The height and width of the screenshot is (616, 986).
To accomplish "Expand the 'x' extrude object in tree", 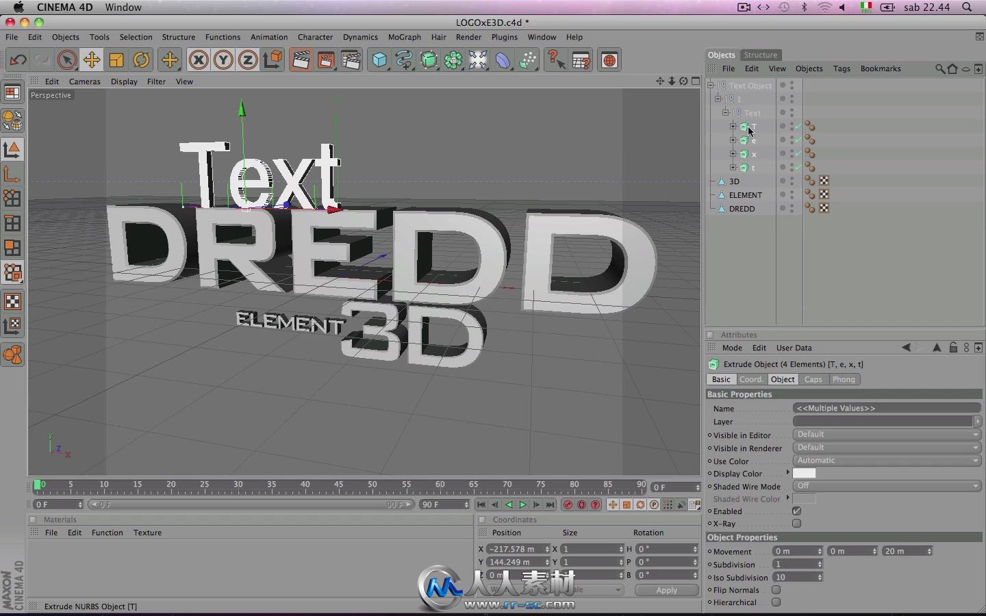I will pyautogui.click(x=733, y=153).
